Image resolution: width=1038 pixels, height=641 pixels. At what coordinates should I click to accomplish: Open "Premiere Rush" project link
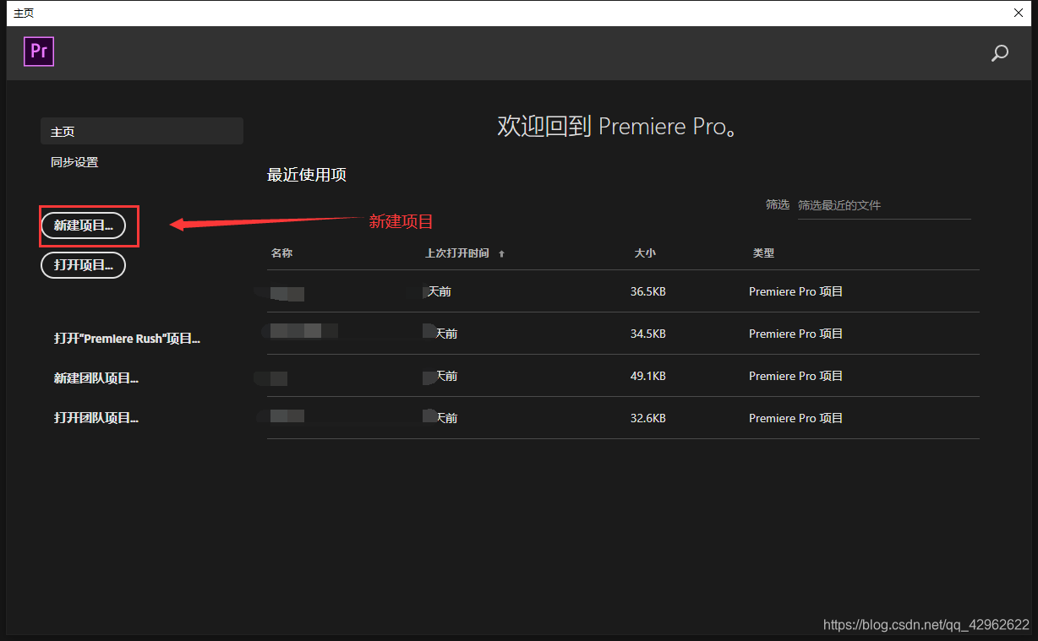click(x=127, y=339)
